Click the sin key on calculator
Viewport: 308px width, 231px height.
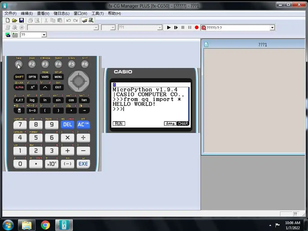pyautogui.click(x=58, y=100)
